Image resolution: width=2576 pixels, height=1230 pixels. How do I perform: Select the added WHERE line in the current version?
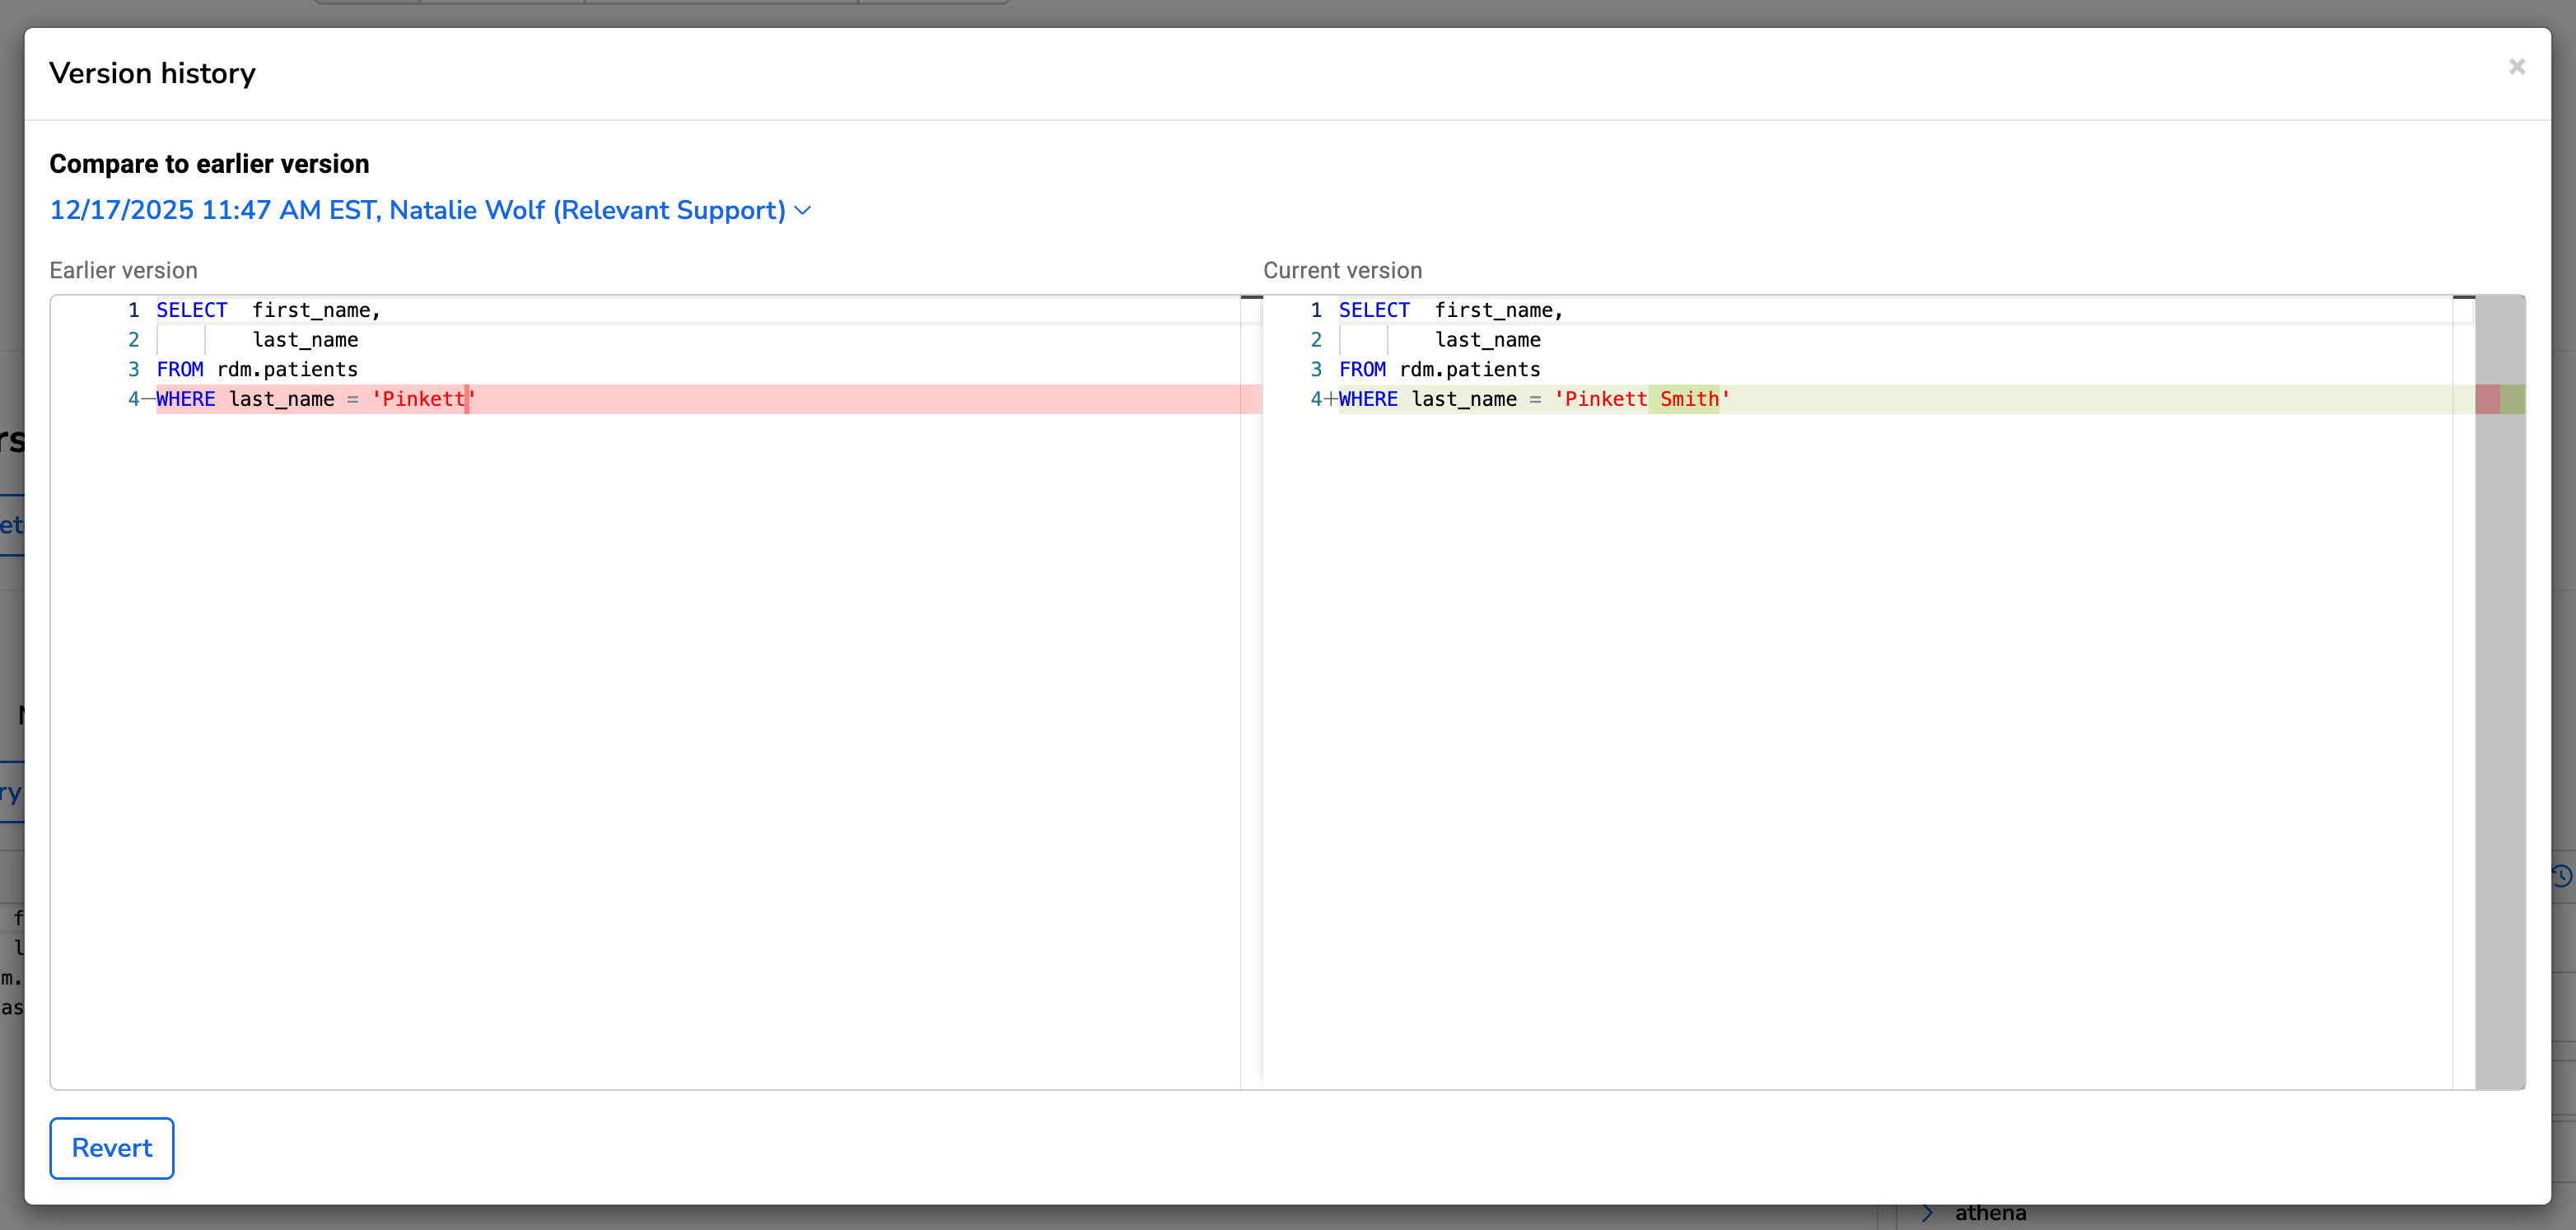[1532, 399]
